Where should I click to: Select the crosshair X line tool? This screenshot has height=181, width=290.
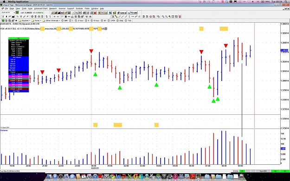click(x=113, y=17)
